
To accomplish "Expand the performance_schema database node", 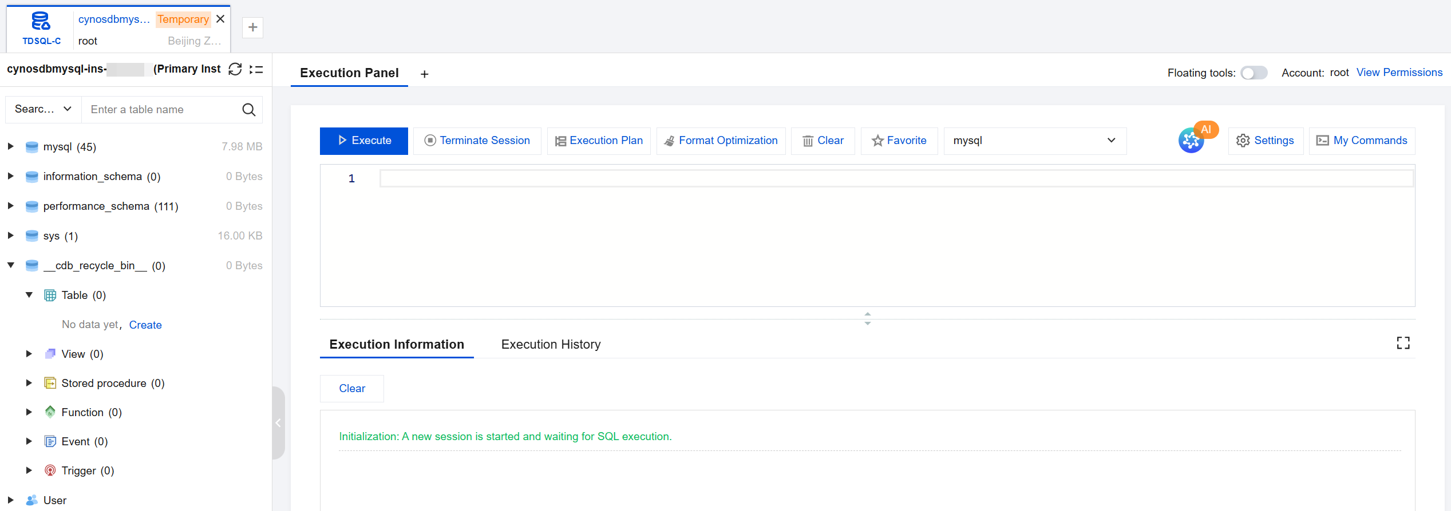I will (x=11, y=206).
